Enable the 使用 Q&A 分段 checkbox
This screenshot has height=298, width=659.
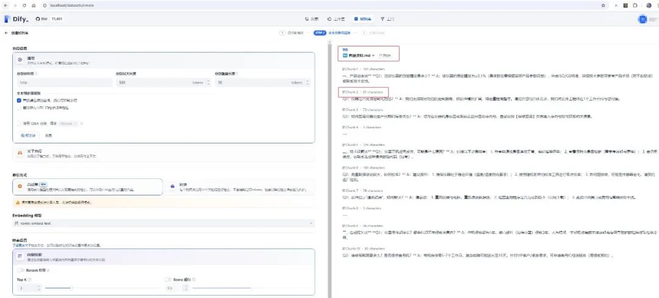pyautogui.click(x=19, y=123)
